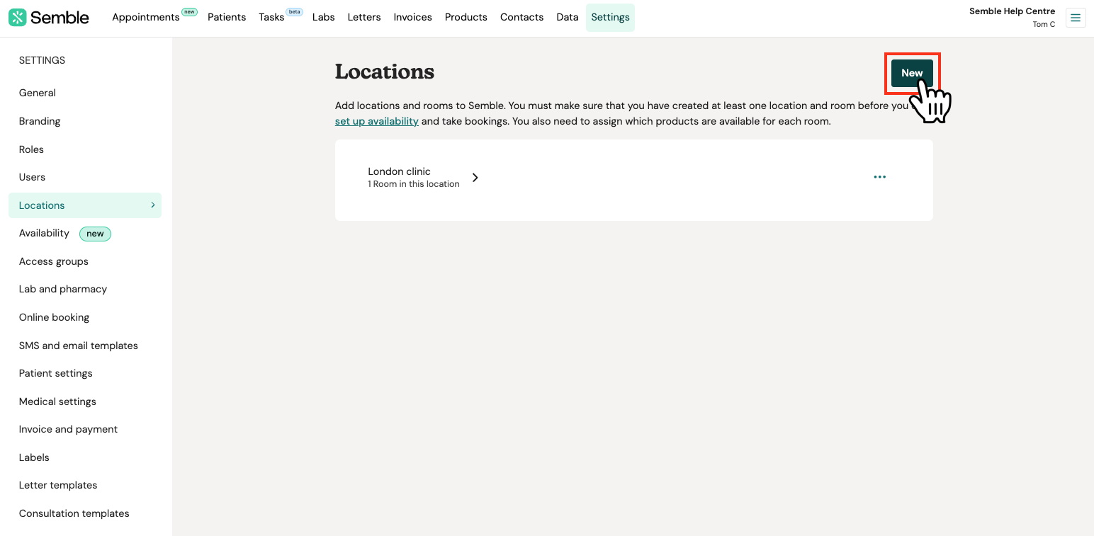Open Availability settings
This screenshot has height=536, width=1094.
tap(44, 233)
